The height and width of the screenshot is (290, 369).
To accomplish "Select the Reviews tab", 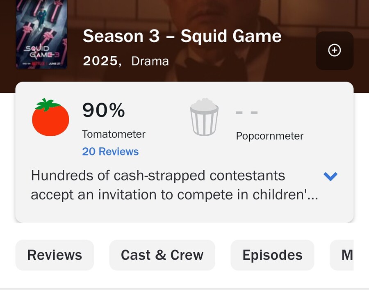I will pos(55,255).
